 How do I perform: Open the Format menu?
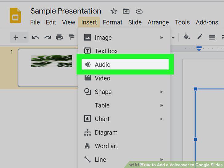112,22
